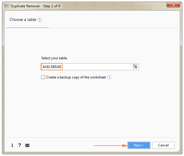The height and width of the screenshot is (156, 184).
Task: Click the Duplicate Remover app icon in title bar
Action: (x=6, y=6)
